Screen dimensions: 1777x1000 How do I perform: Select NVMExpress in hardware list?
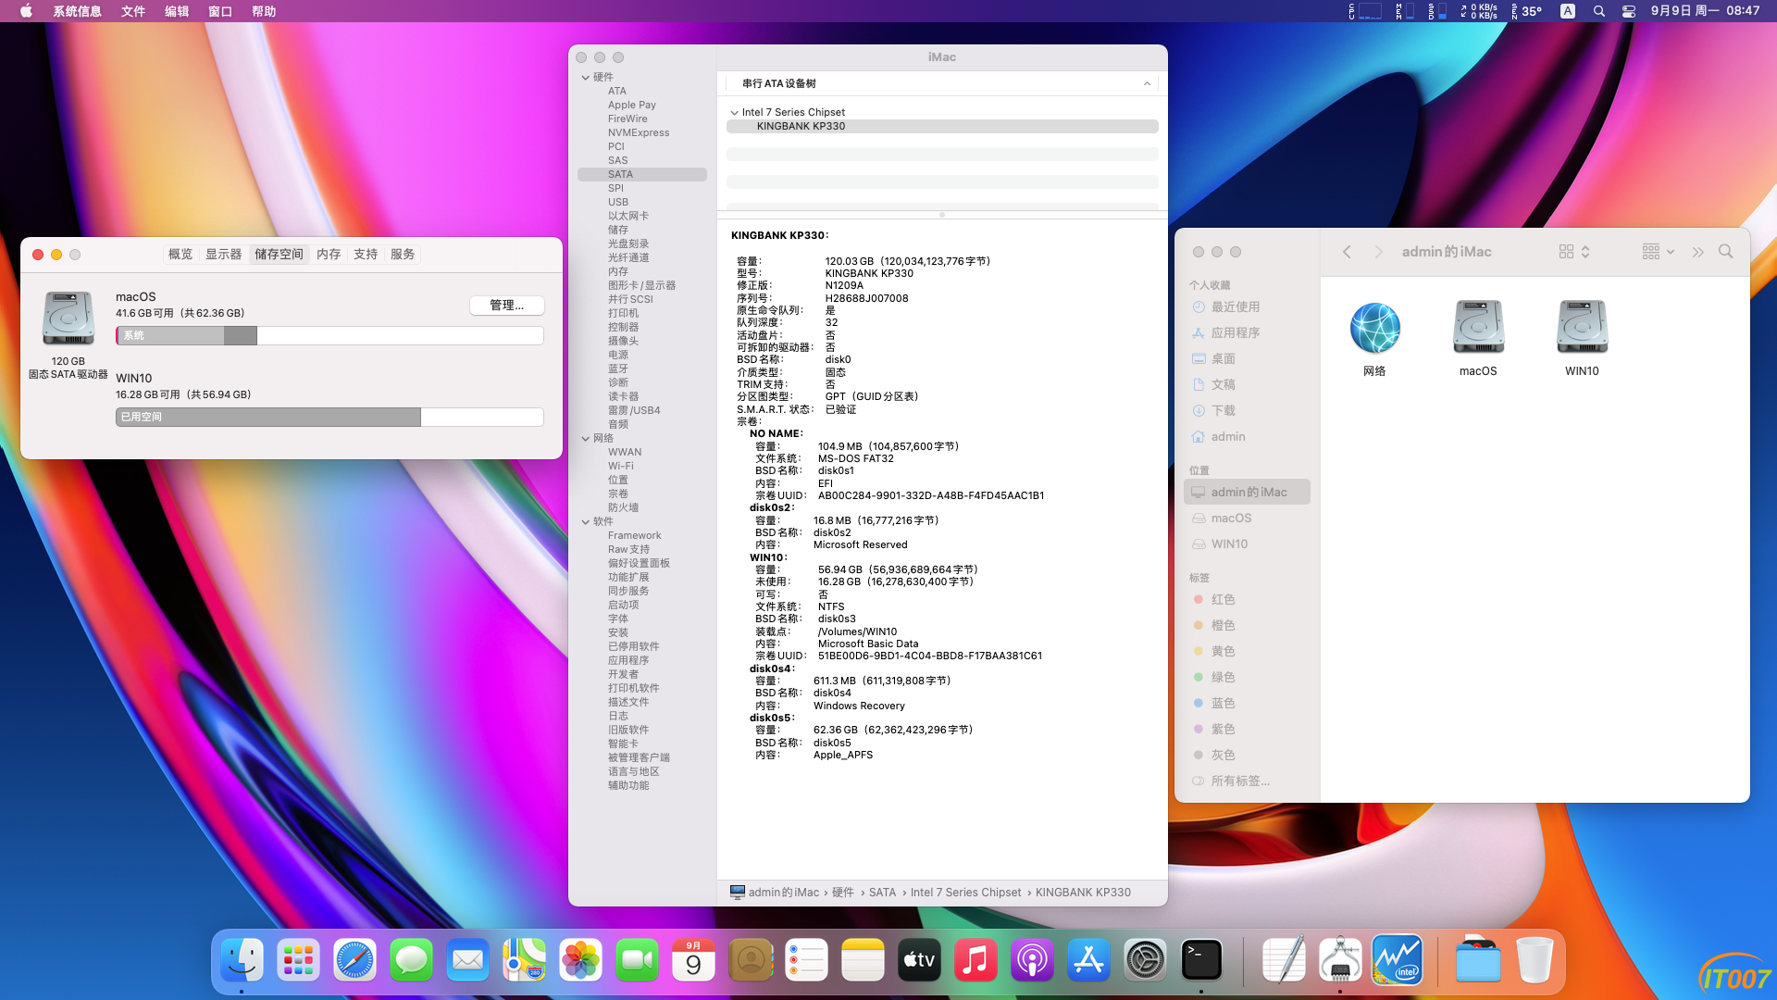(x=639, y=133)
